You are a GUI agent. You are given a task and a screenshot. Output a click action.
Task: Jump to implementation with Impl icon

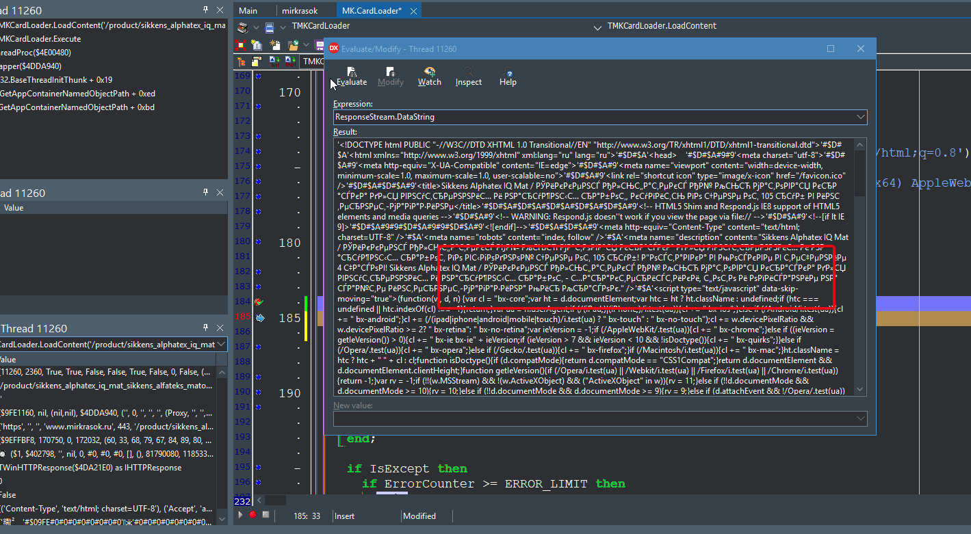pos(291,62)
